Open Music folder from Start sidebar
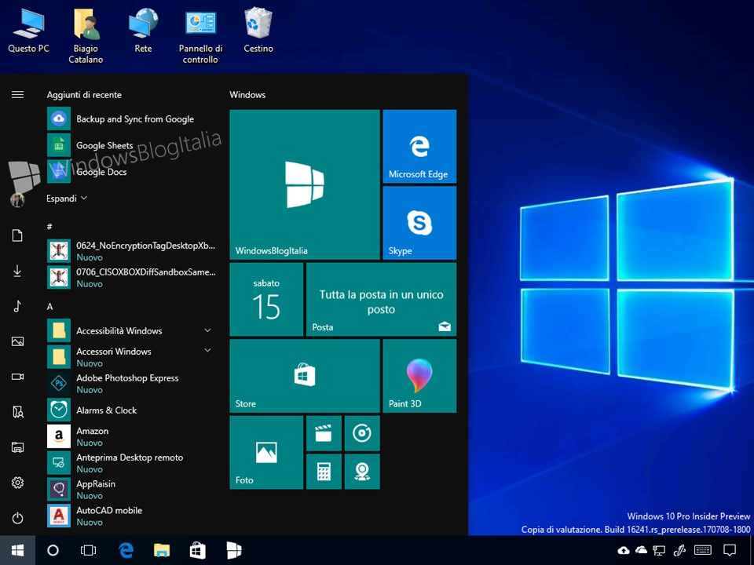The image size is (754, 565). point(17,306)
